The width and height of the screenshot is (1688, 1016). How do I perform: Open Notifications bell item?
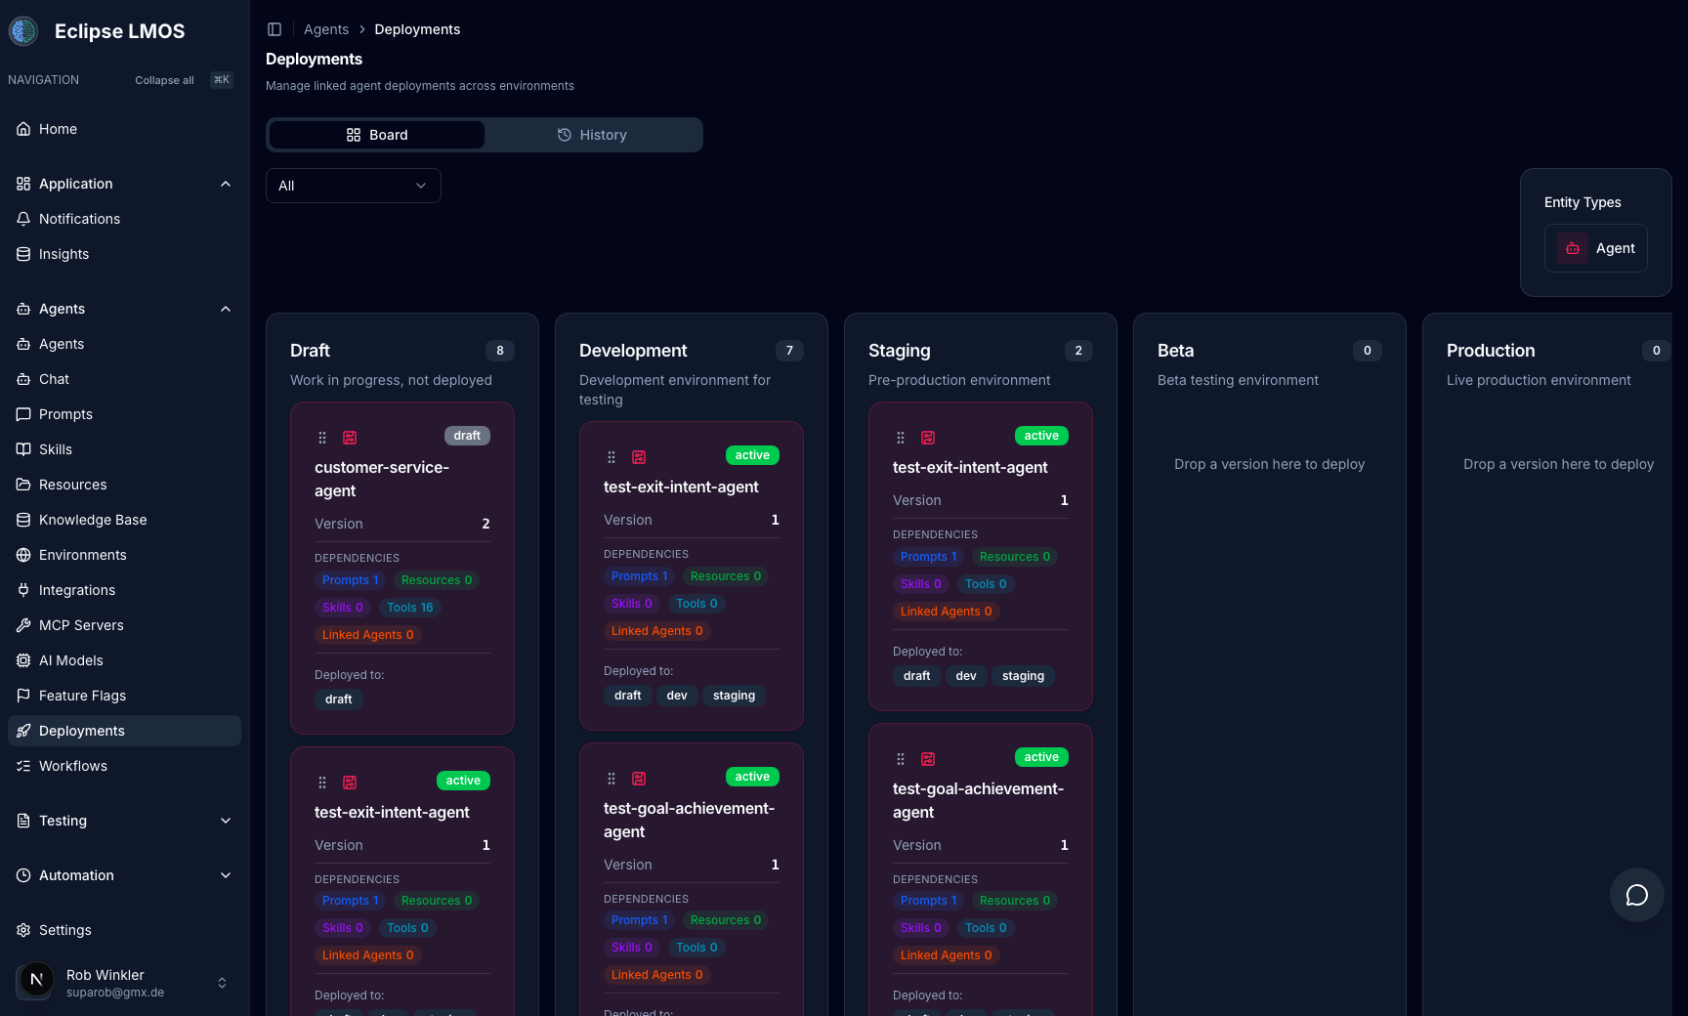click(x=124, y=219)
